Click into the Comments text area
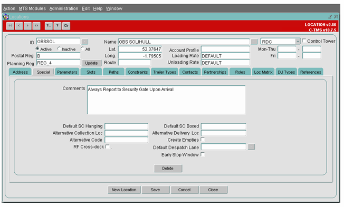Image resolution: width=344 pixels, height=207 pixels. coord(166,100)
